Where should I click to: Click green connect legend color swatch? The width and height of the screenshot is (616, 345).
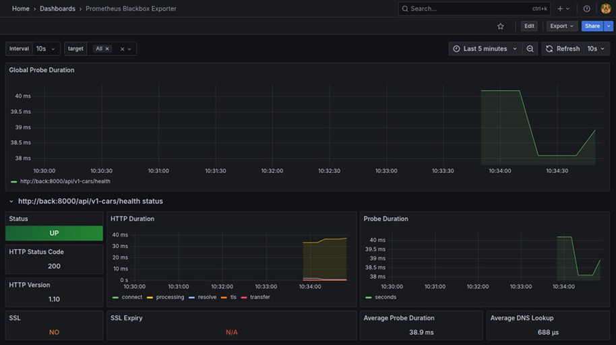click(x=115, y=297)
